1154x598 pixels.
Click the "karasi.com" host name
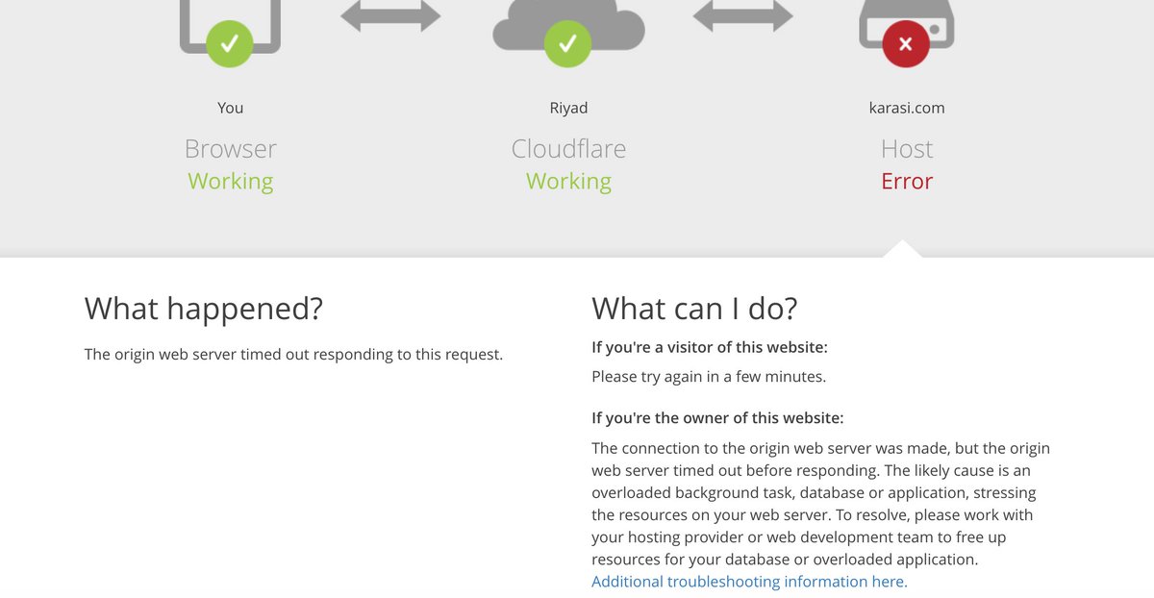[x=907, y=108]
